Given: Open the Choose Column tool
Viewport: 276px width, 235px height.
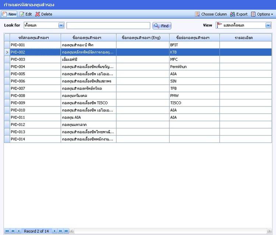Looking at the screenshot, I should (211, 14).
